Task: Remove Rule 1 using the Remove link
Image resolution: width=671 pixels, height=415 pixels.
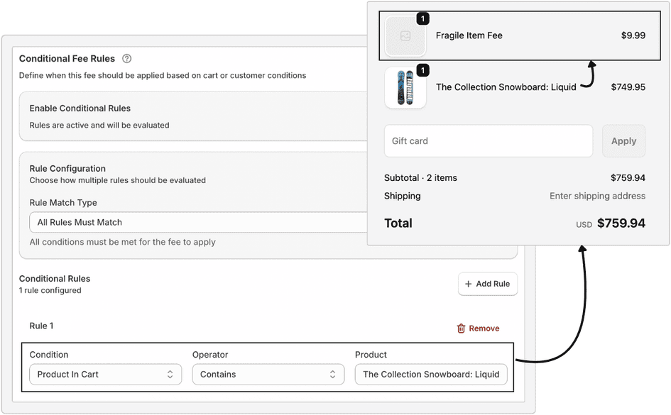Action: [x=484, y=328]
